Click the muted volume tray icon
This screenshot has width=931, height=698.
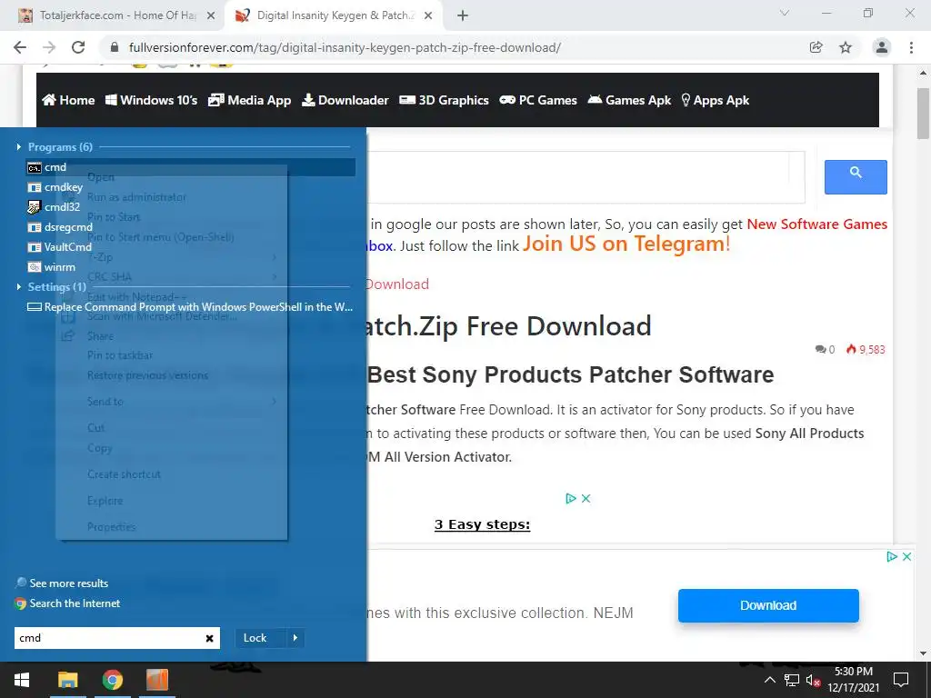tap(813, 680)
